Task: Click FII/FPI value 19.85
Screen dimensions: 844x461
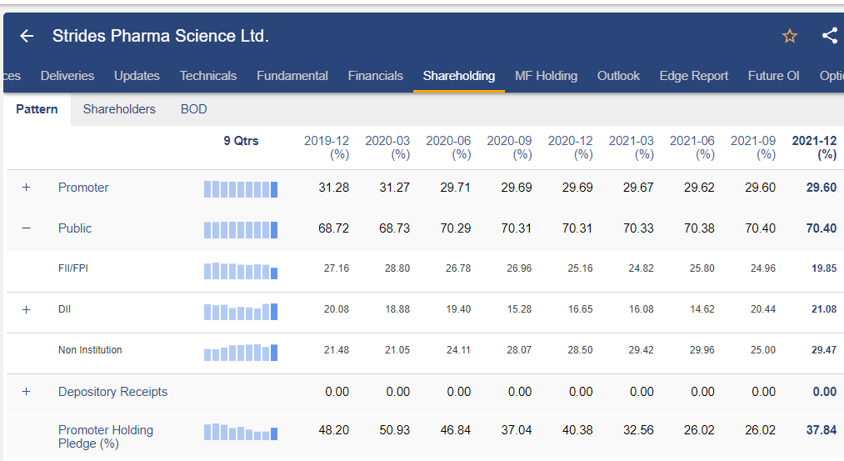Action: [824, 268]
